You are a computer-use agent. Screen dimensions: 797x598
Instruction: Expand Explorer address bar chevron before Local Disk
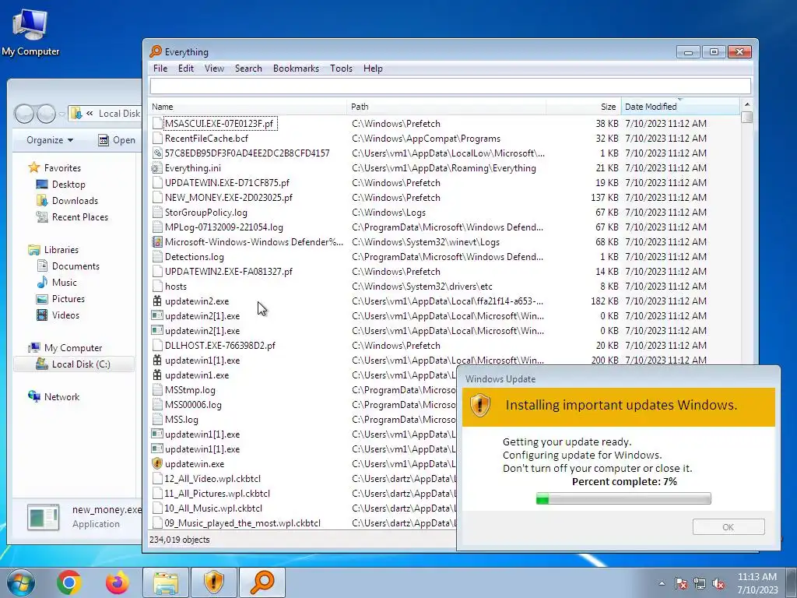[x=90, y=114]
